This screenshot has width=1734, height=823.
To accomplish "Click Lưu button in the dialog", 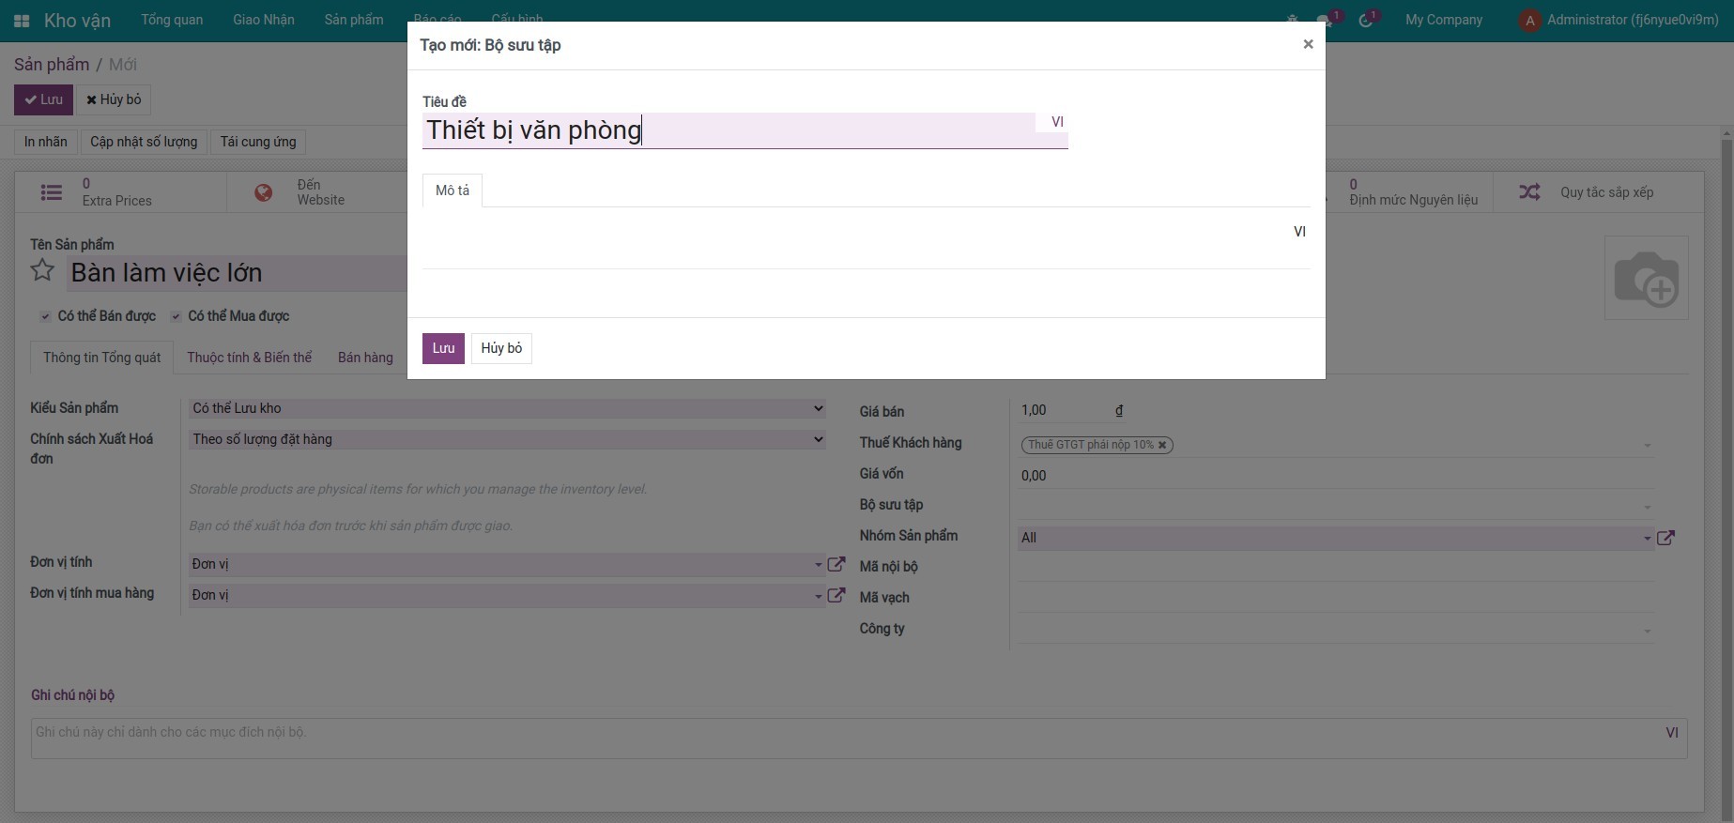I will [443, 348].
